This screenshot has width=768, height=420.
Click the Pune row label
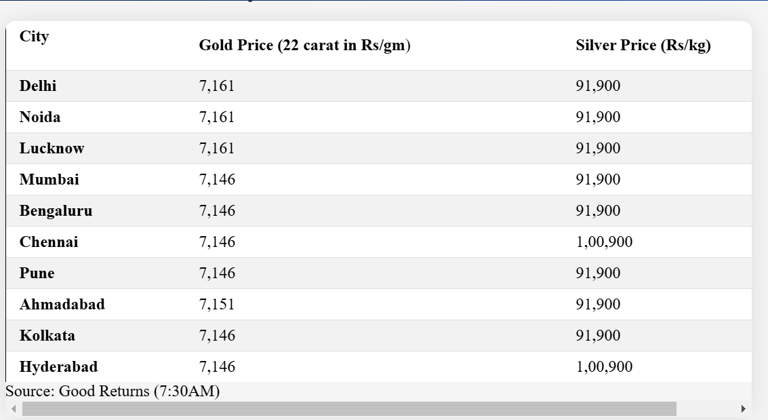pos(37,273)
